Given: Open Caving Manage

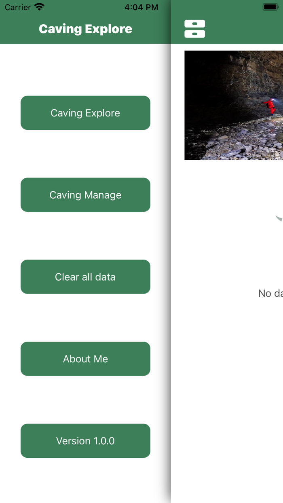Looking at the screenshot, I should (85, 195).
